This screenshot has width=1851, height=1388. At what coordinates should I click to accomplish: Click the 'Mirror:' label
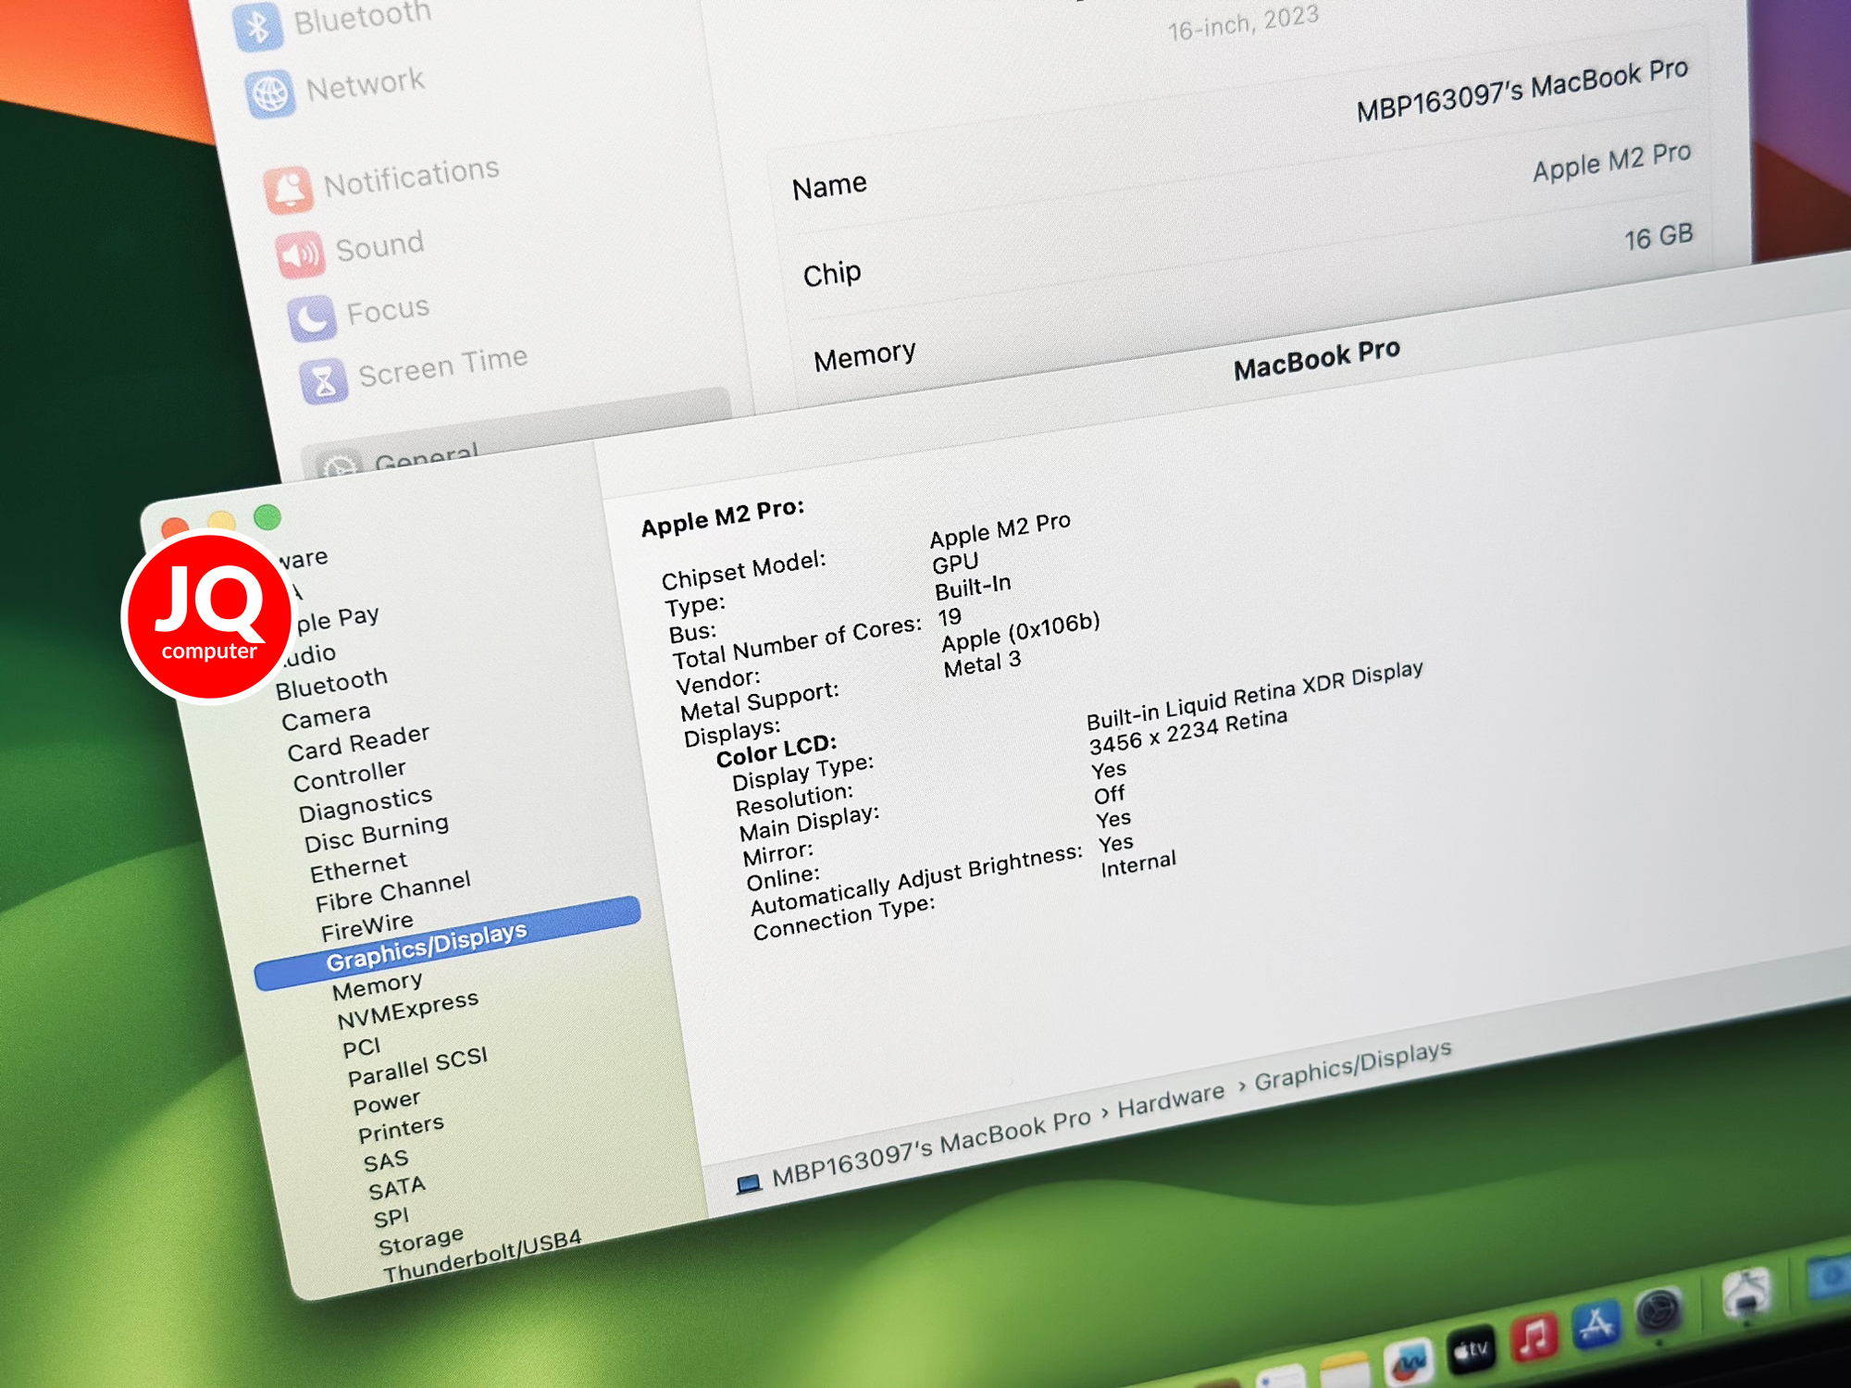click(x=777, y=854)
